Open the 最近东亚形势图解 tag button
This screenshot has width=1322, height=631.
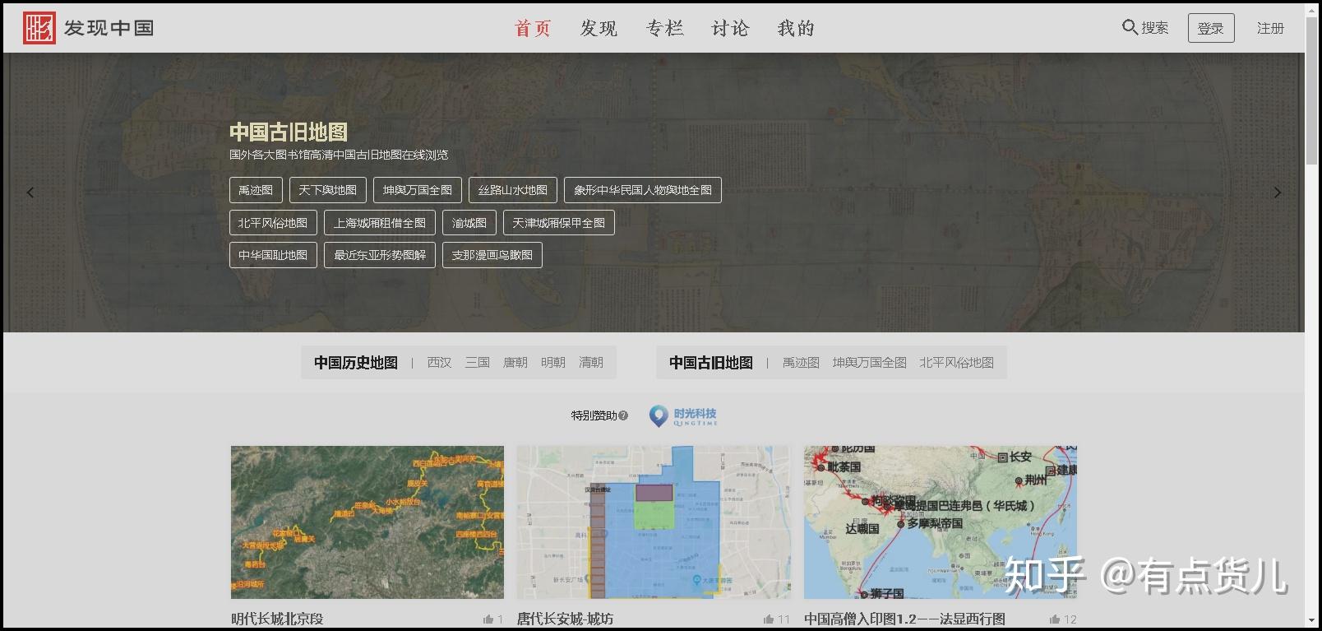coord(380,255)
